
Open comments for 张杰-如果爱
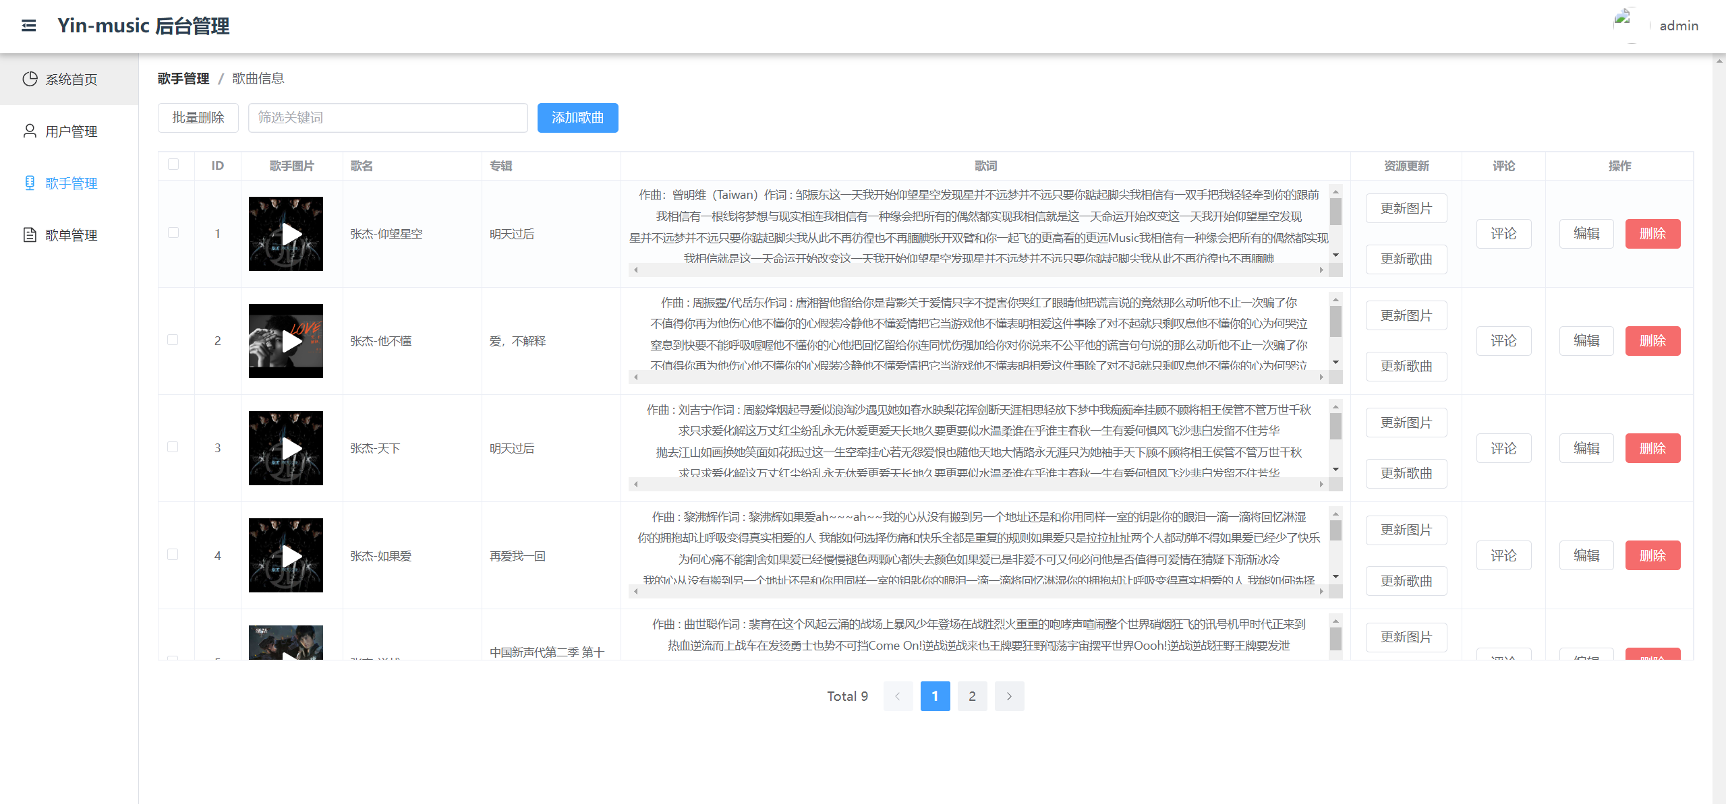[x=1503, y=555]
